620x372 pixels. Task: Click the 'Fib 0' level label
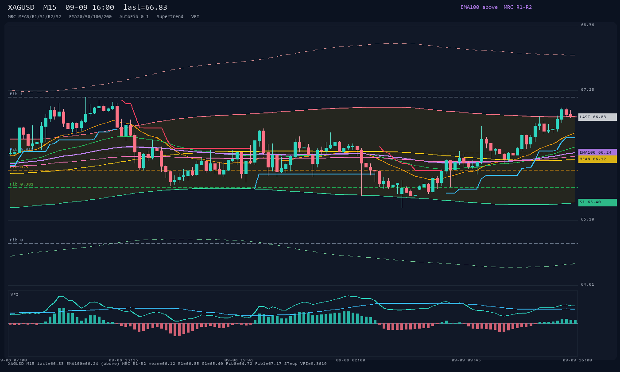(16, 240)
